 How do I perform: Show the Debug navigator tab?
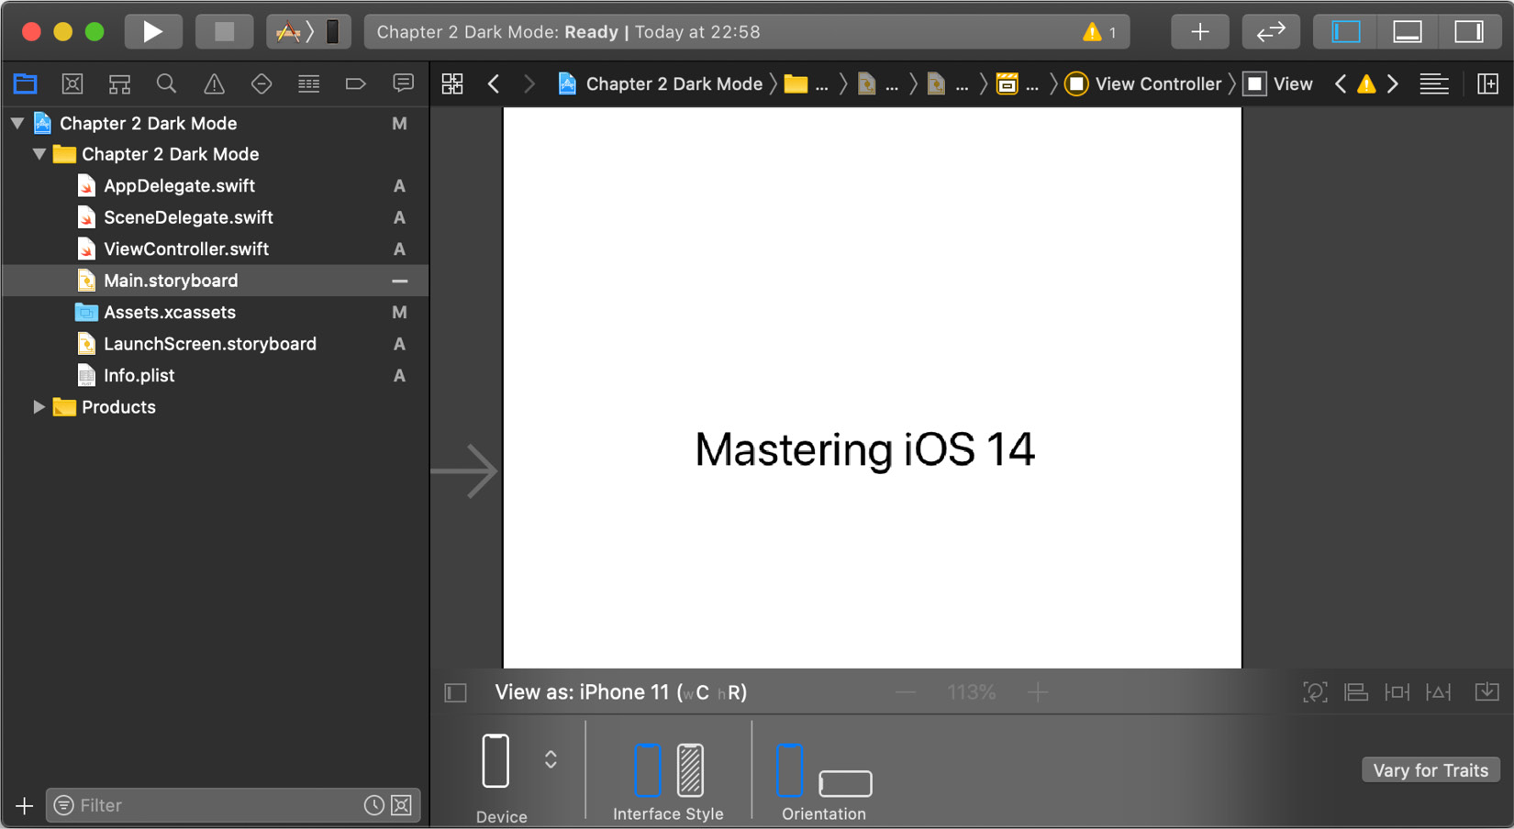click(309, 84)
